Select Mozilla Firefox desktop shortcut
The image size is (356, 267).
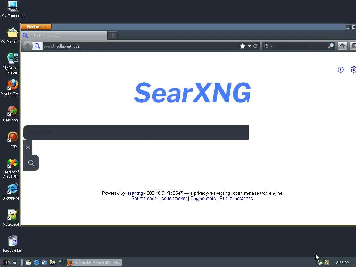pos(11,88)
